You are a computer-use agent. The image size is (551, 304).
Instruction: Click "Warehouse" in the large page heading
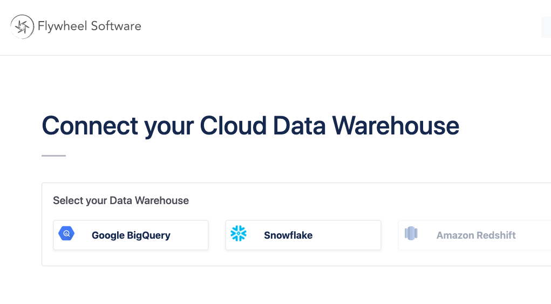point(396,125)
